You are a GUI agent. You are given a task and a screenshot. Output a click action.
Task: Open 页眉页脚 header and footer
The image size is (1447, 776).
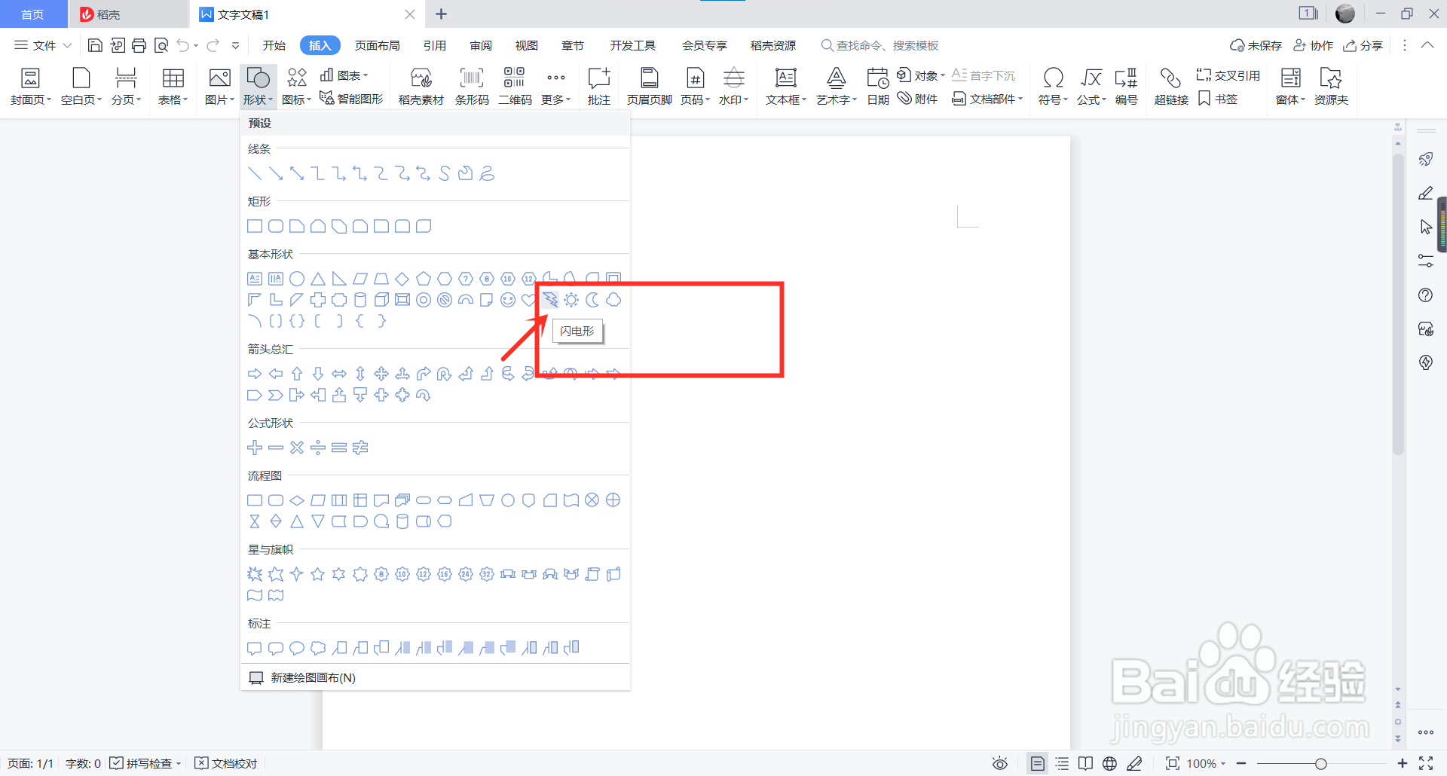649,86
